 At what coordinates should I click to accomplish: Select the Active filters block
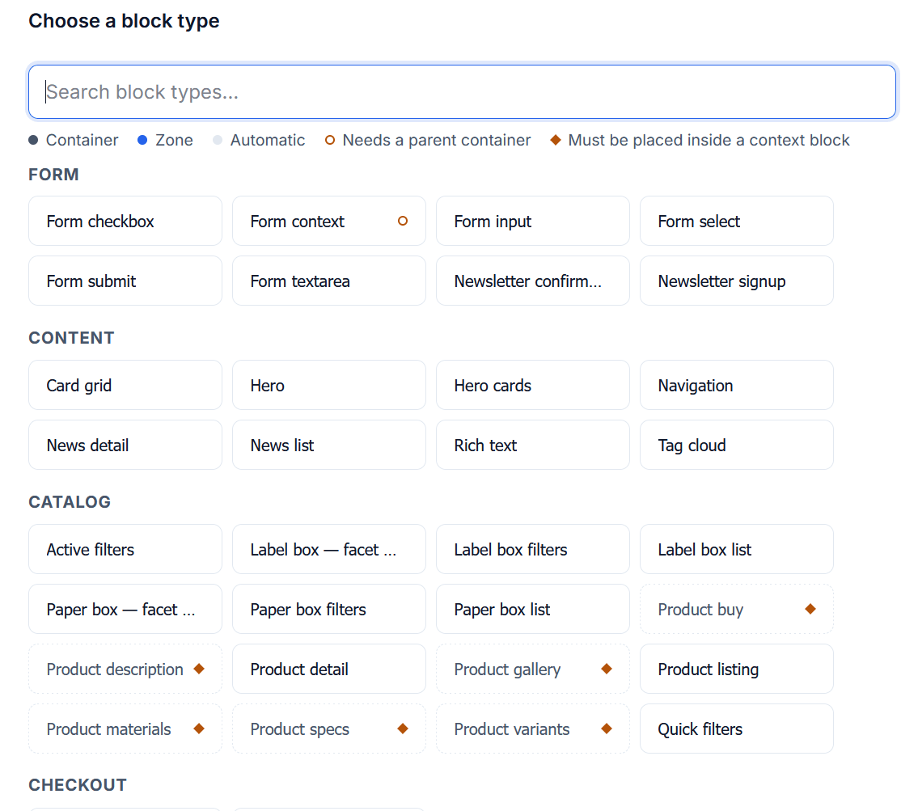point(125,550)
